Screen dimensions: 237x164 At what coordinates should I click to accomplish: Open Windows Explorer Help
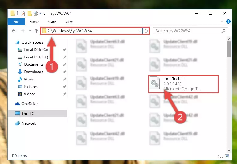pos(228,21)
